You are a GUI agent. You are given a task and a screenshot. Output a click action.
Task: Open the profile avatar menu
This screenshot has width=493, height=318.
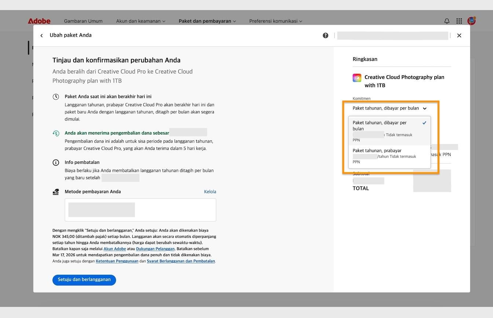pyautogui.click(x=471, y=21)
